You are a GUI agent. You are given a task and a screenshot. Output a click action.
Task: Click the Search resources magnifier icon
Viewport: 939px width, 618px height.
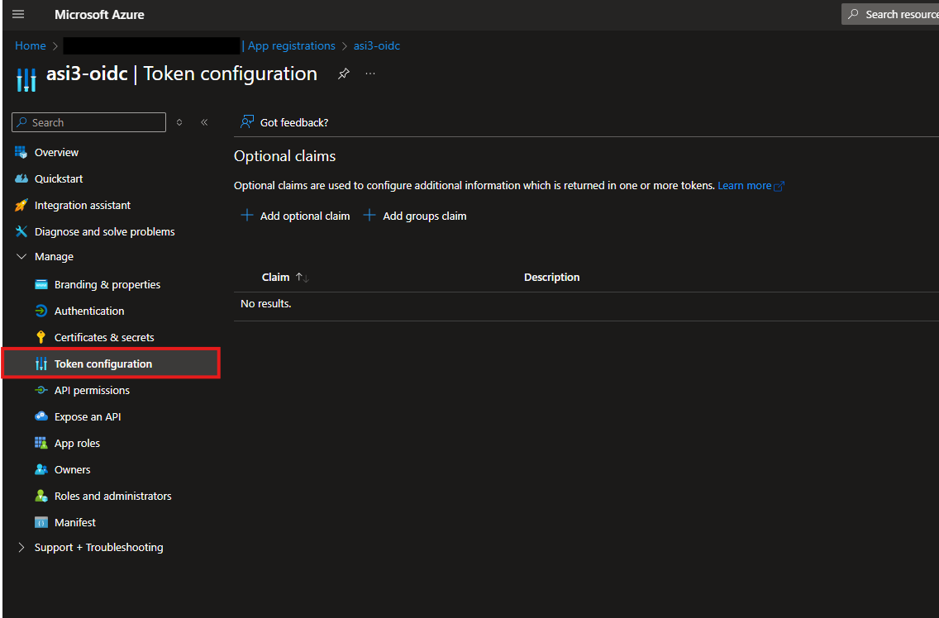pos(853,14)
